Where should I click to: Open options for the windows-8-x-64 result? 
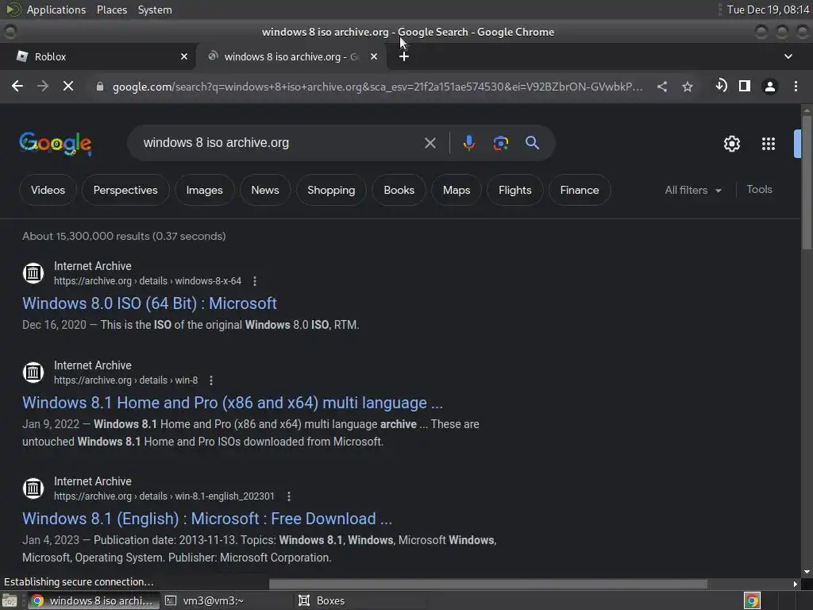255,281
